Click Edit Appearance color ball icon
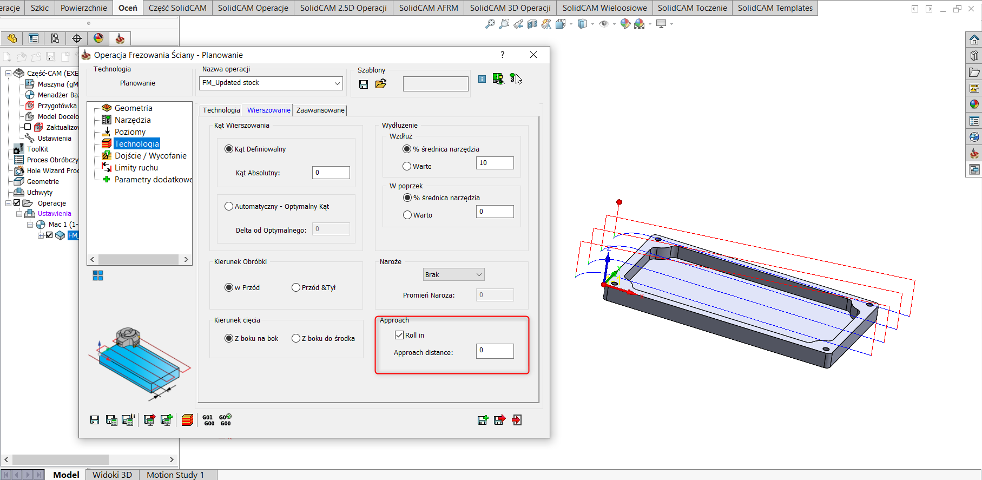 625,24
